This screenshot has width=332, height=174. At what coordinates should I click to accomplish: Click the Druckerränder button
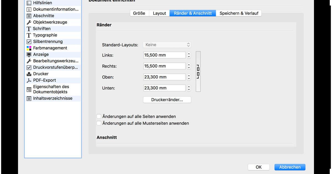[167, 99]
